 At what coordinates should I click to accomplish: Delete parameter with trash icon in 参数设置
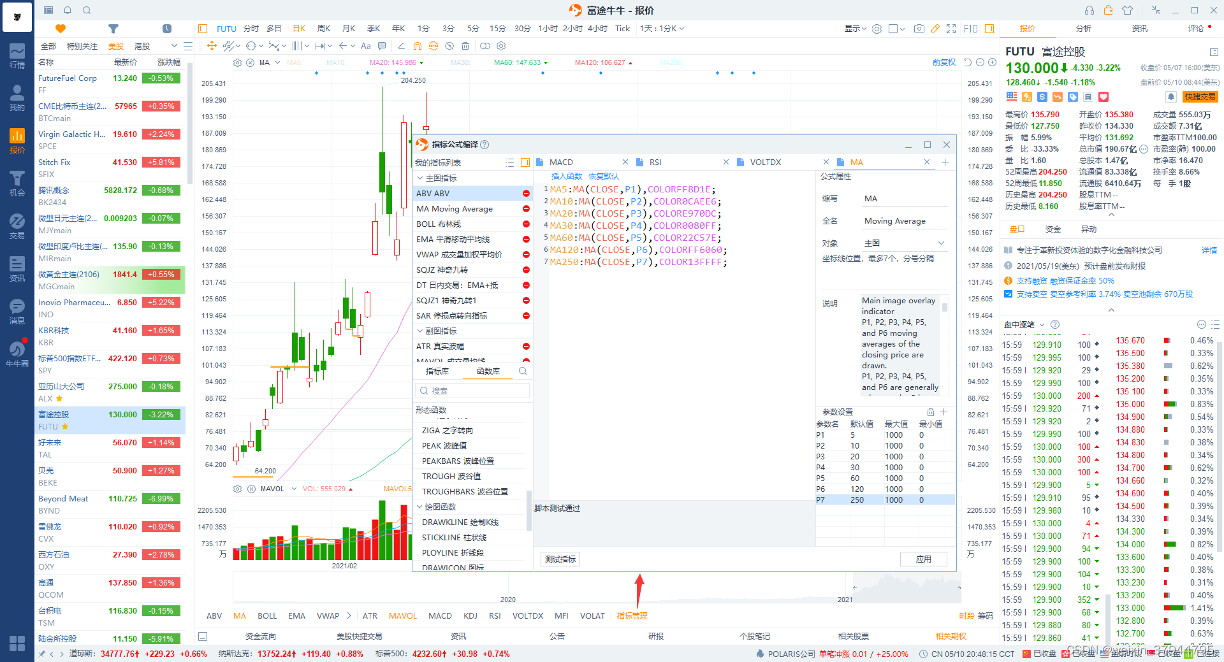pos(931,412)
